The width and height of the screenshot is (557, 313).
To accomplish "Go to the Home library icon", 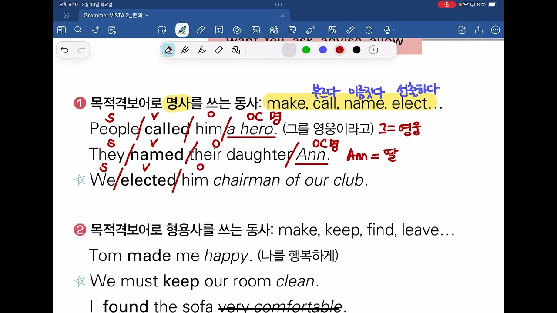I will [x=66, y=15].
